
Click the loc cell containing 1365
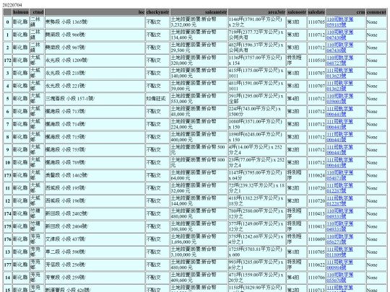(x=95, y=22)
